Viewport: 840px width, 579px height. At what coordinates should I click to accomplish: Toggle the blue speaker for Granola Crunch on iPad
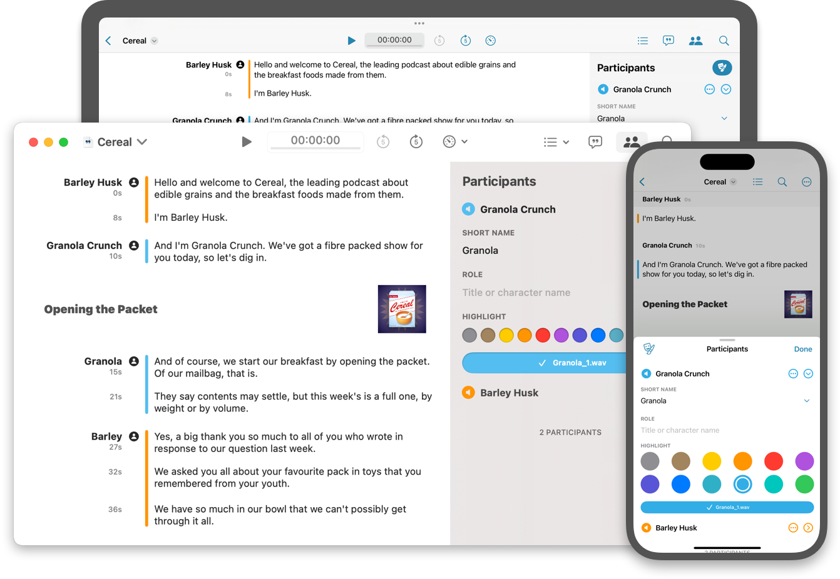[603, 89]
